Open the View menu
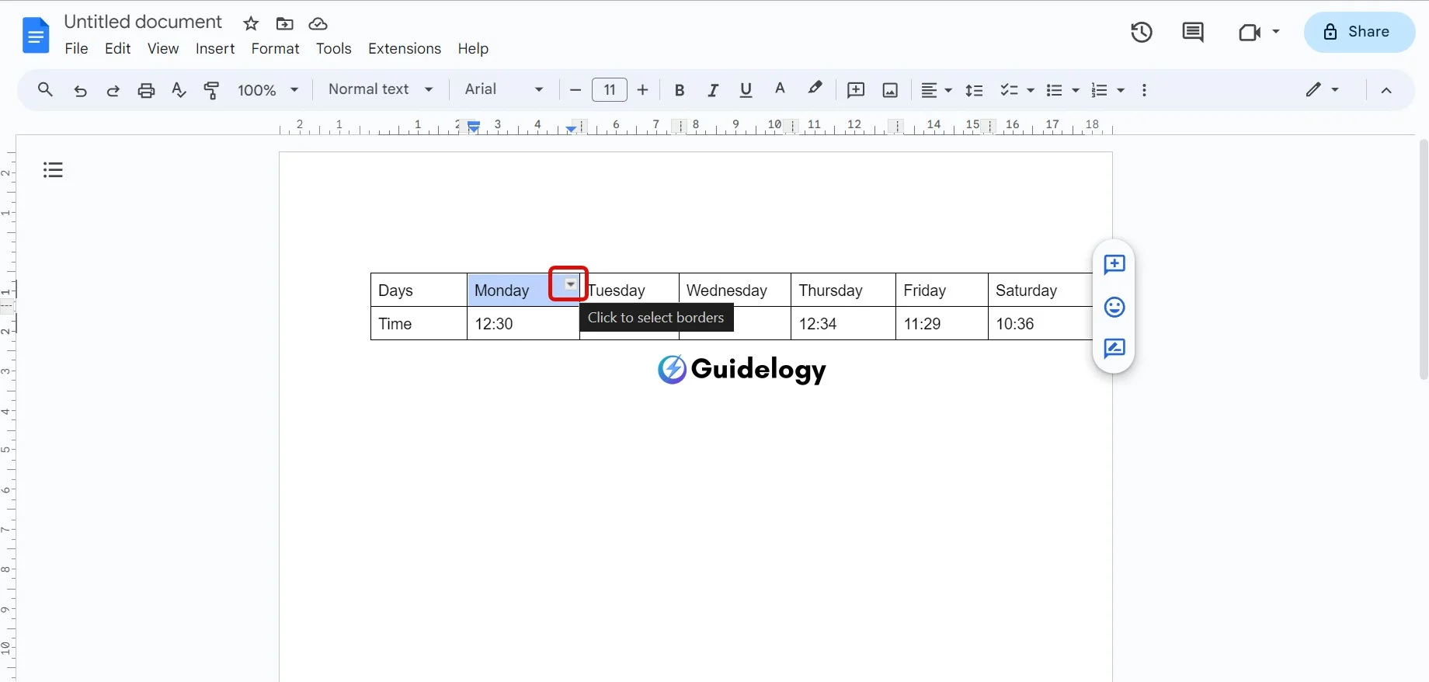 coord(163,48)
